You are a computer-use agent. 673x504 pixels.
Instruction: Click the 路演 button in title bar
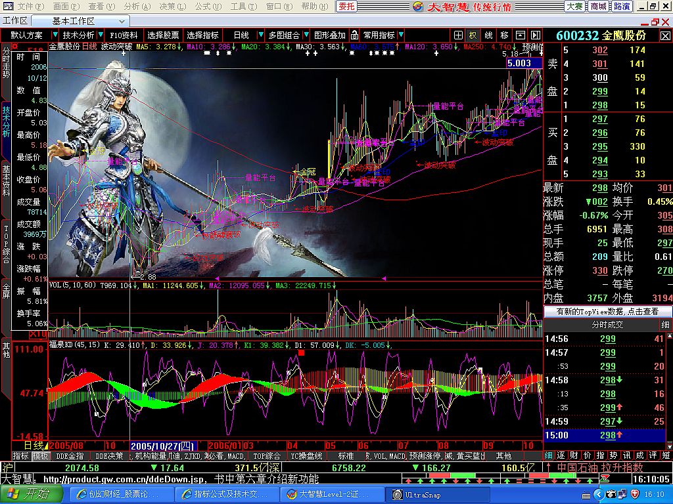(x=622, y=7)
